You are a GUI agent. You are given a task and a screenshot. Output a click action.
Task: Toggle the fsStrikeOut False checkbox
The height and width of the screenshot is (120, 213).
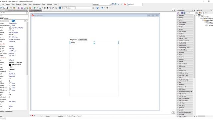point(10,90)
